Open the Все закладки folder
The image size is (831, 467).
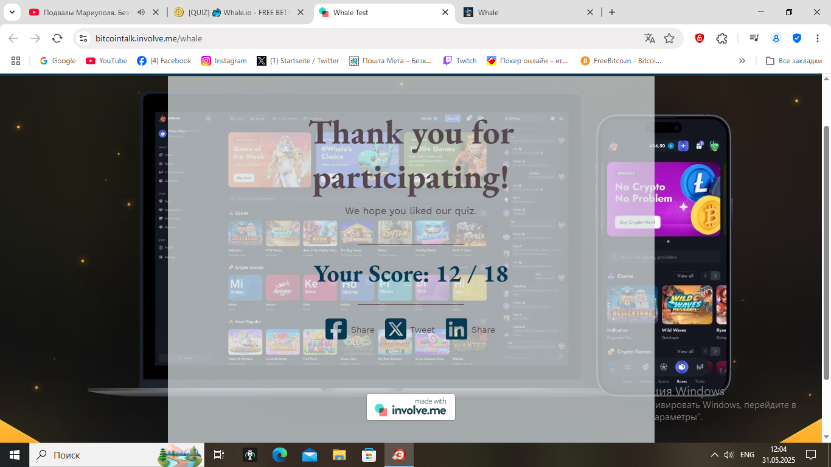793,61
